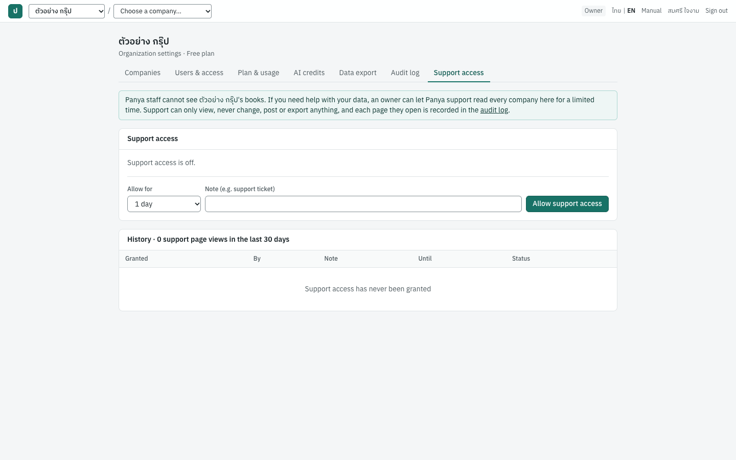Sign out of the account
736x460 pixels.
click(x=717, y=11)
